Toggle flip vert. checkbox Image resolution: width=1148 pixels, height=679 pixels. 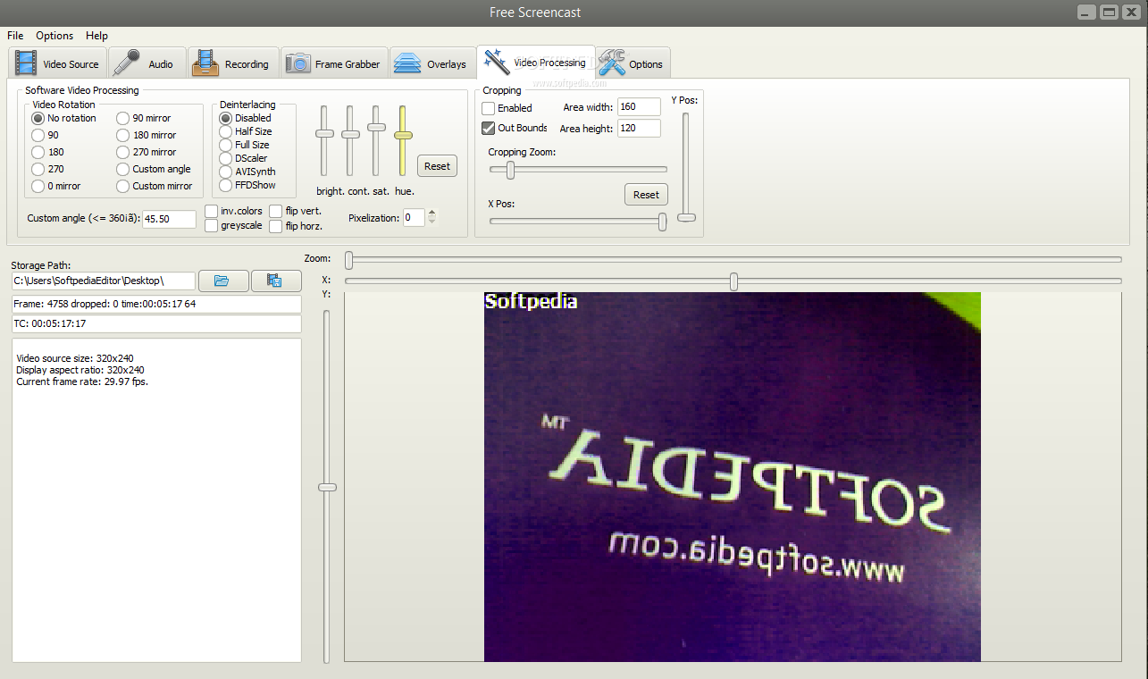pyautogui.click(x=276, y=211)
